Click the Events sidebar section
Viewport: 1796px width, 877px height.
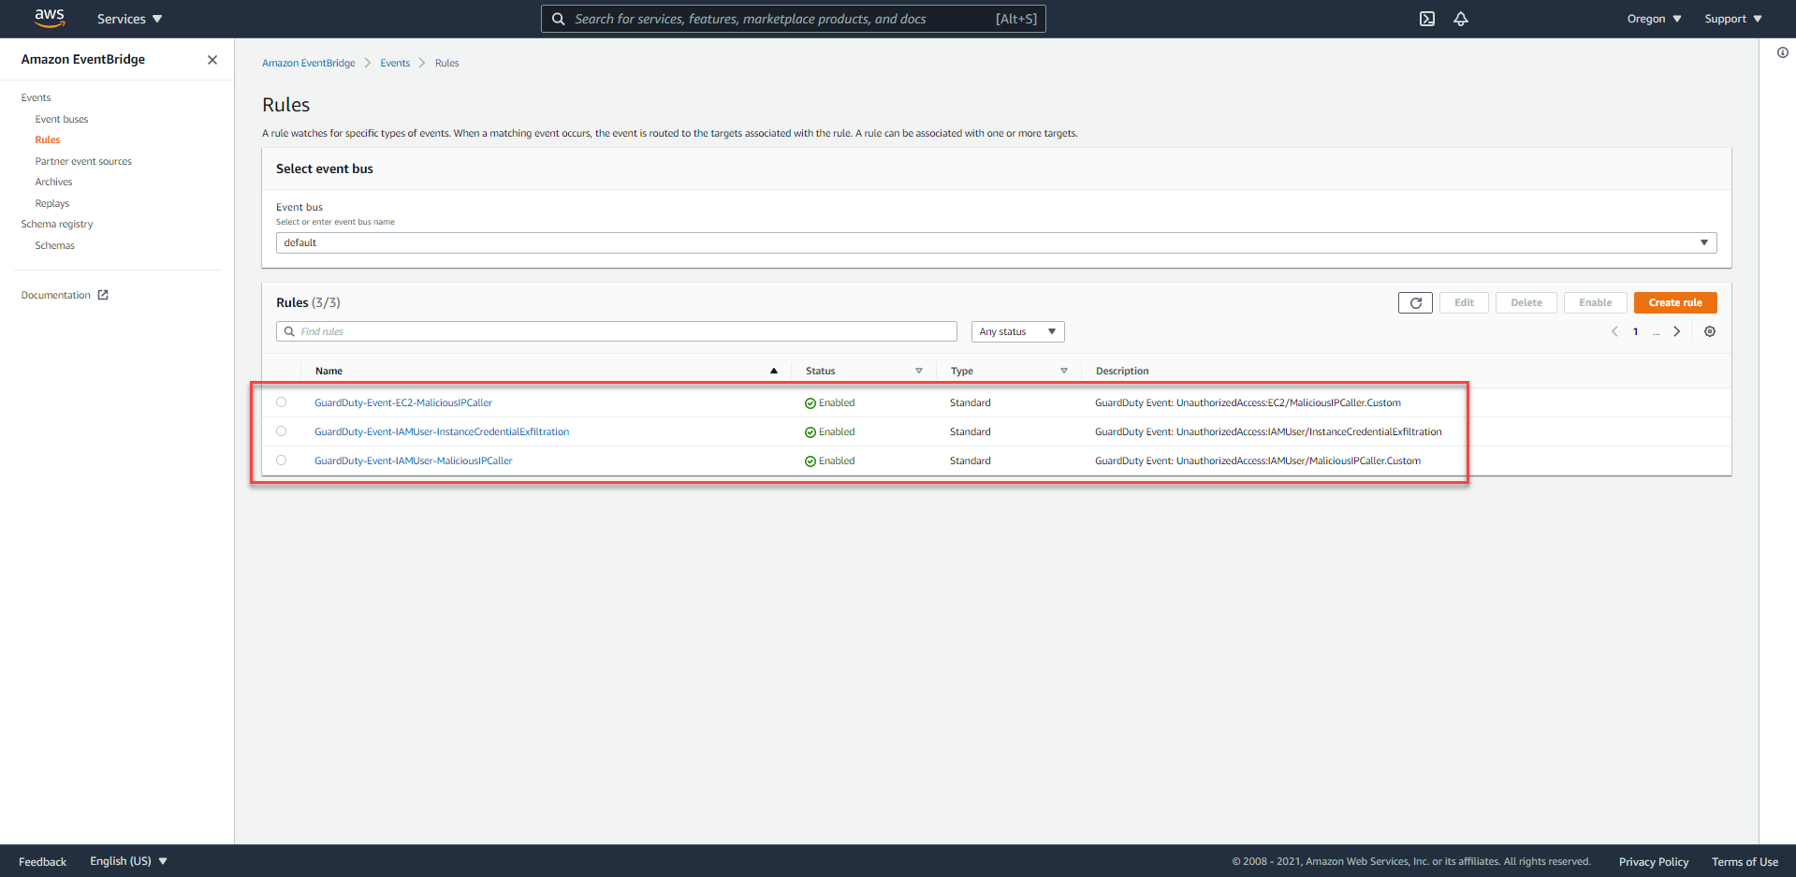pos(36,97)
